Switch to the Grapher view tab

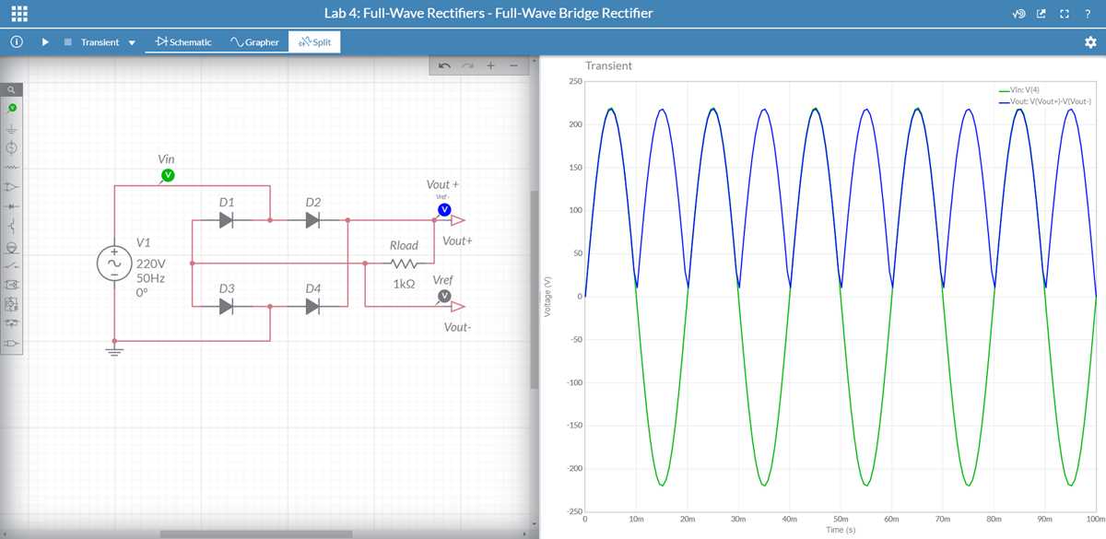[x=254, y=41]
